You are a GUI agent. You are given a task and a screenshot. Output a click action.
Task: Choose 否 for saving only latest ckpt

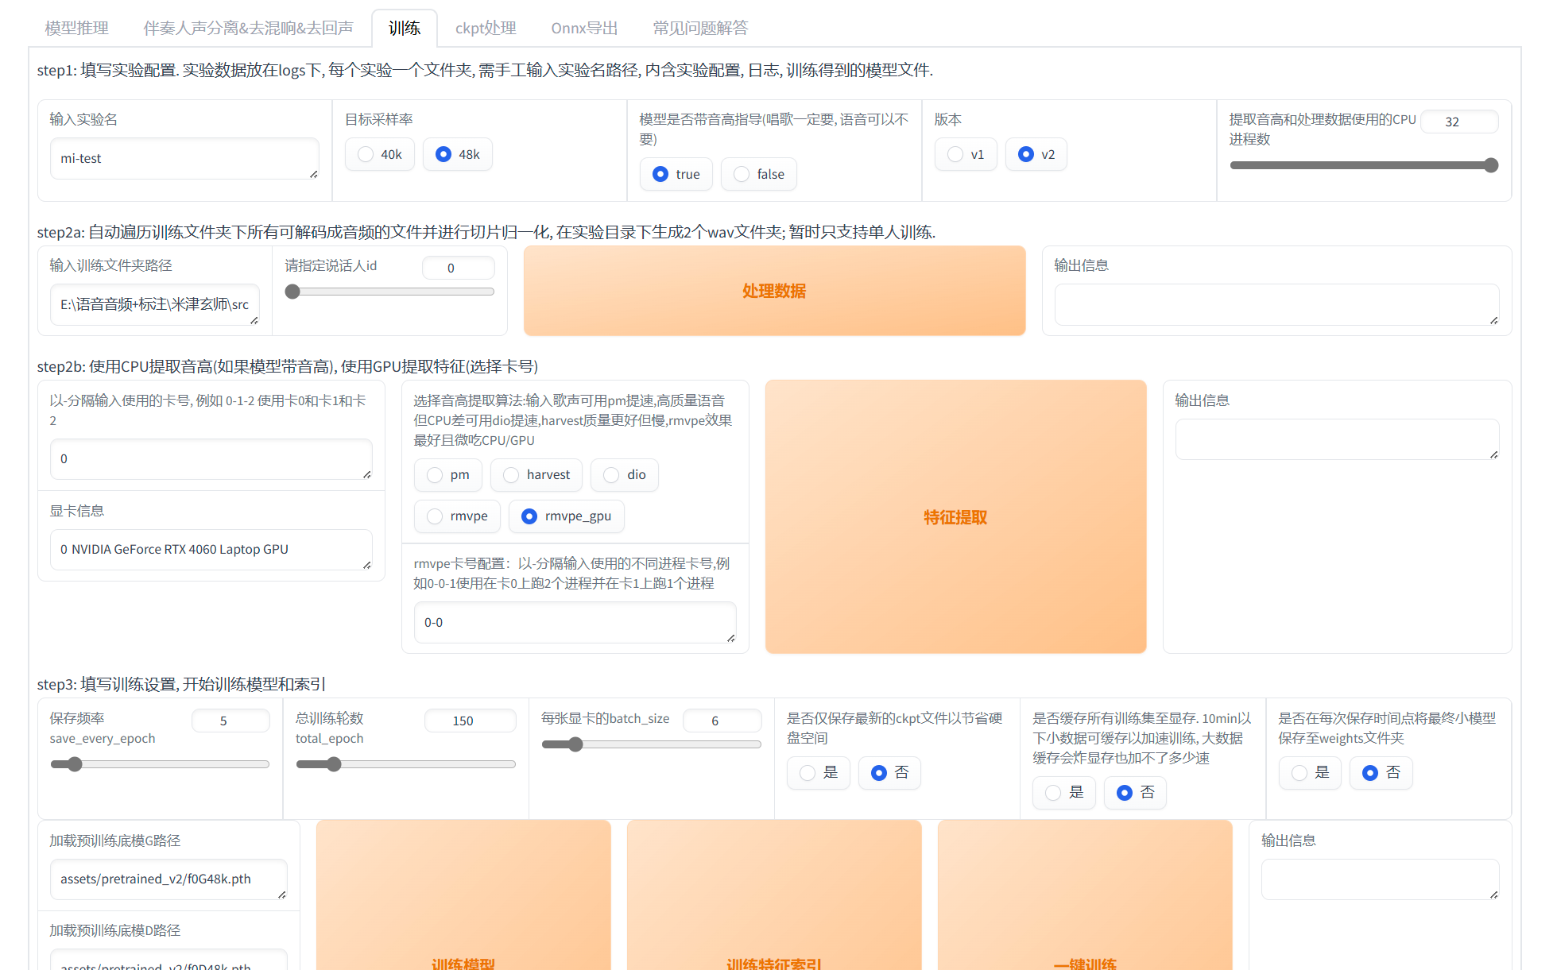point(889,772)
